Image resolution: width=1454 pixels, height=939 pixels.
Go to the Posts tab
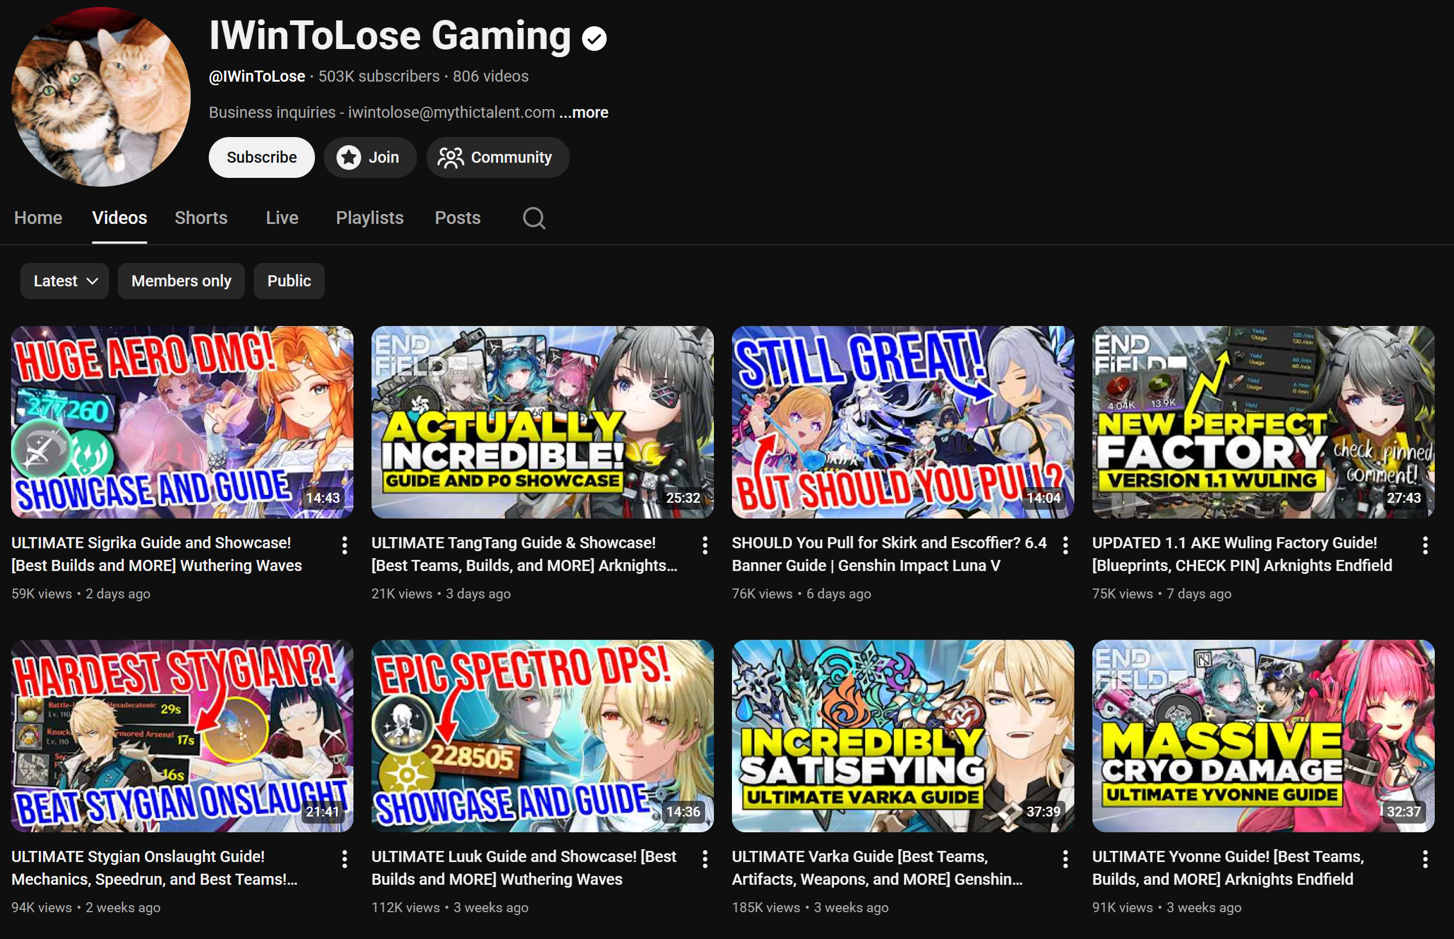click(457, 218)
